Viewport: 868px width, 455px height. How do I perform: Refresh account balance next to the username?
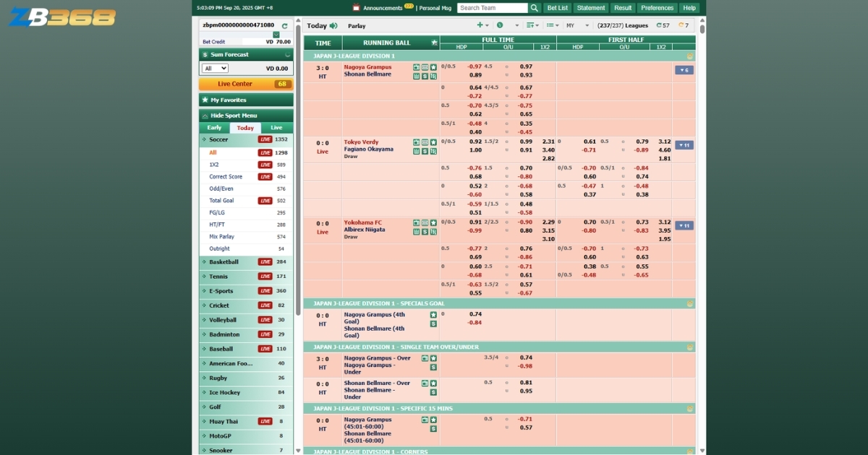point(284,25)
